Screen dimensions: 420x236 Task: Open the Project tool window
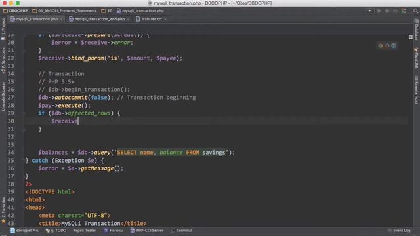[x=3, y=29]
